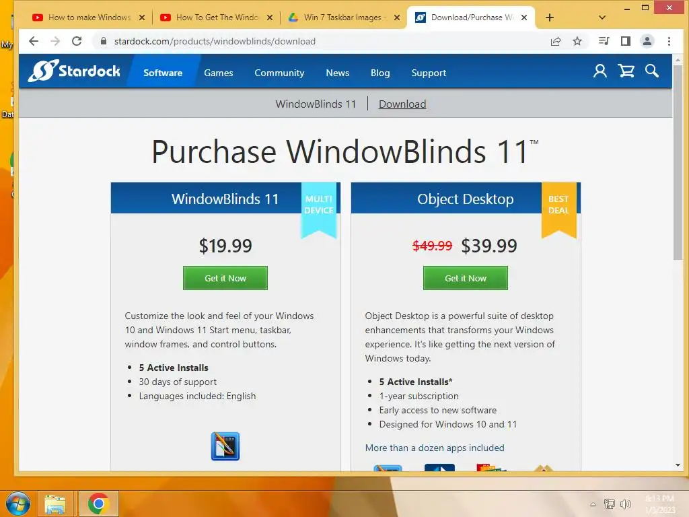This screenshot has height=517, width=689.
Task: Click the padlock site info icon
Action: [x=104, y=41]
